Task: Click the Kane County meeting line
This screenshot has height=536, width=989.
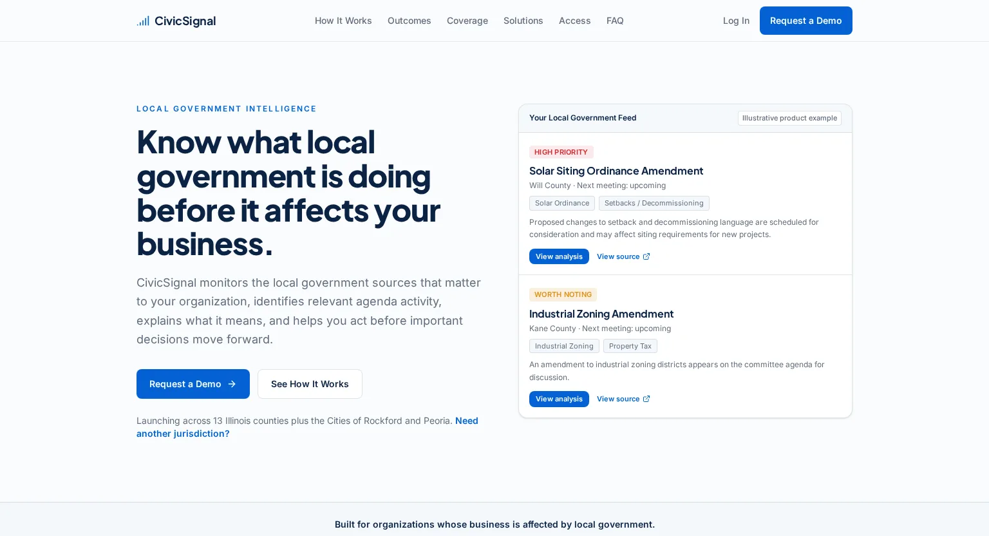Action: pos(600,329)
